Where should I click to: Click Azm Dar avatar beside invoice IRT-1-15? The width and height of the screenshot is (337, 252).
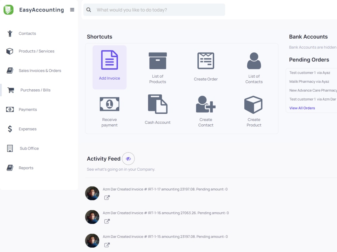(x=92, y=241)
